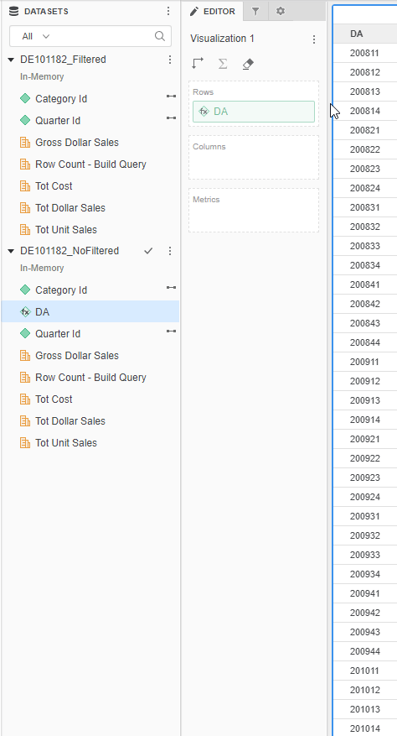Click the checkmark on DE101182_NoFiltered
Screen dimensions: 397x736
click(148, 251)
